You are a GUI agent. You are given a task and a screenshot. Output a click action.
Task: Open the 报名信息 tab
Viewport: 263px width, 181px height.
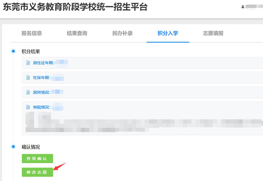point(31,33)
